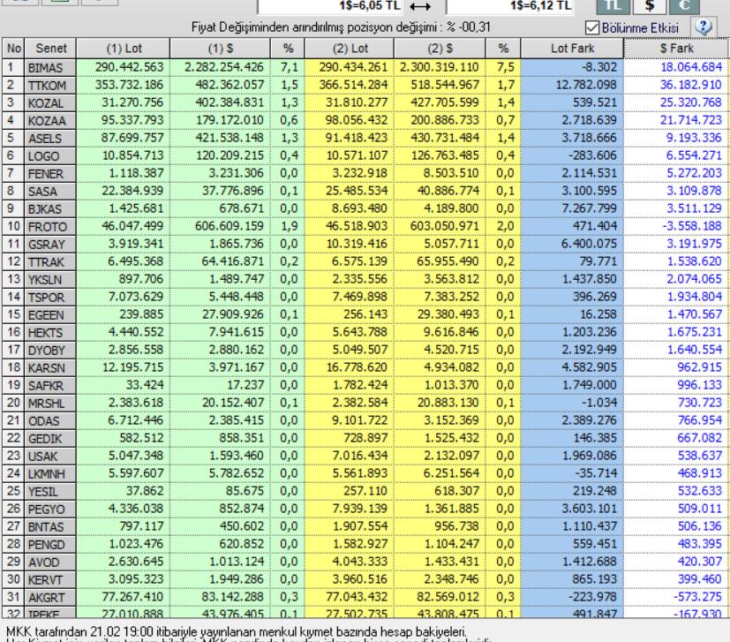Click the MKK tarafından 21.02 19:00 note
This screenshot has height=642, width=730.
[237, 631]
